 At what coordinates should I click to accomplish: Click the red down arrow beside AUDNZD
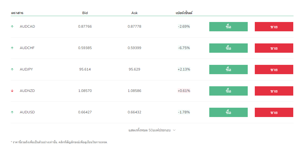(12, 91)
